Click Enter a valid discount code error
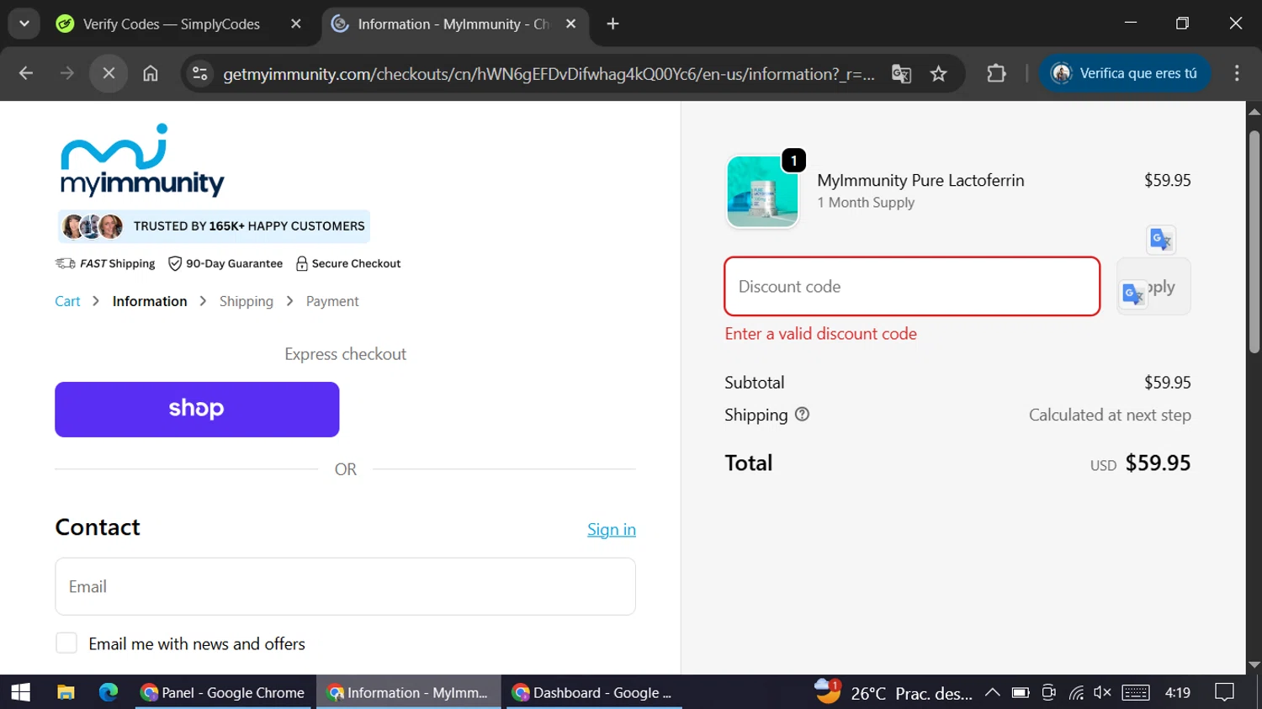The width and height of the screenshot is (1262, 709). [821, 333]
